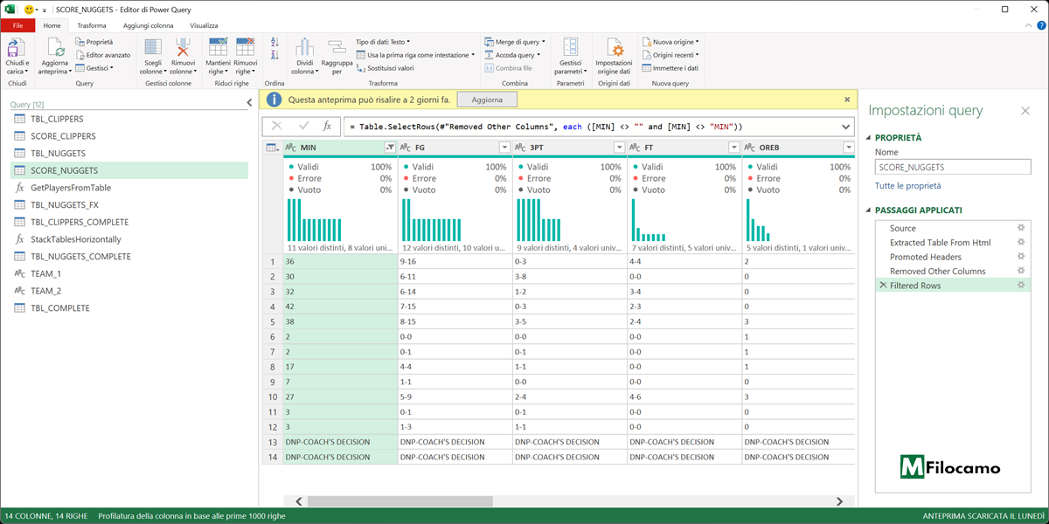
Task: Sort ascending using the ribbon icon
Action: 274,42
